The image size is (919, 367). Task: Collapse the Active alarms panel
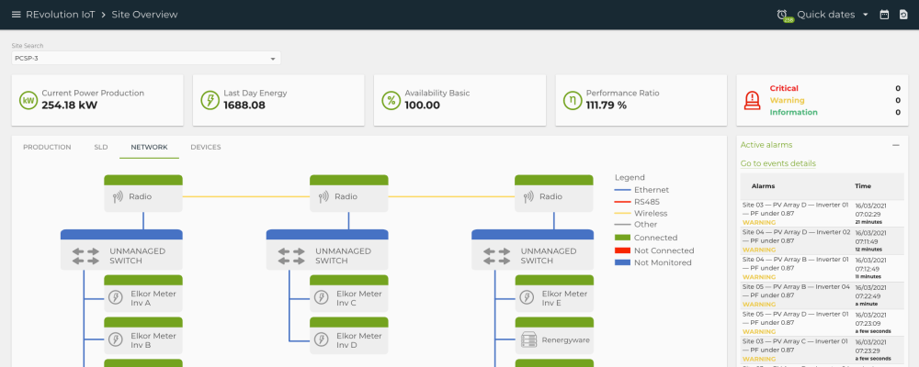click(895, 145)
